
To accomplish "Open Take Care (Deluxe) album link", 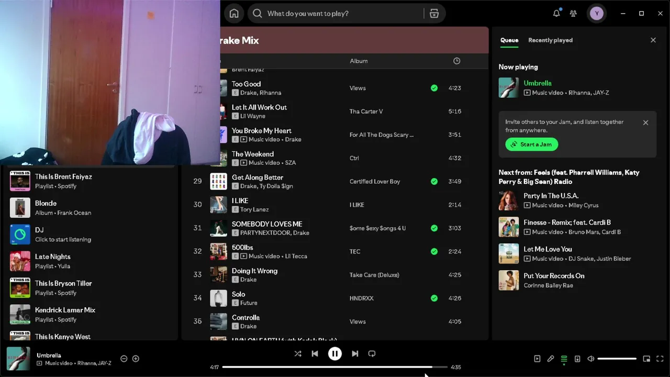I will click(x=374, y=275).
